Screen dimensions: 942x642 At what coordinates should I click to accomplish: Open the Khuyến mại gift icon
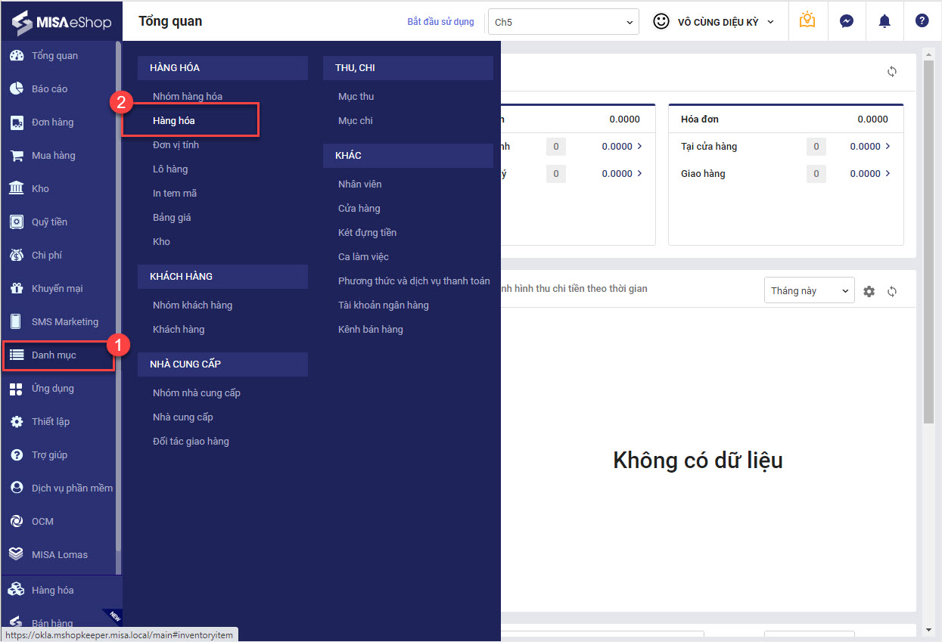click(16, 289)
